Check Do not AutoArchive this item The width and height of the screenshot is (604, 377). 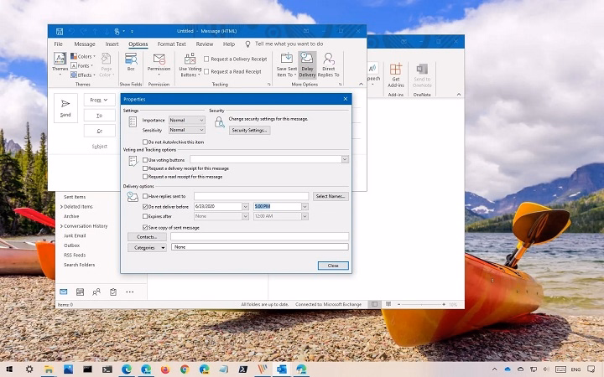pos(145,142)
